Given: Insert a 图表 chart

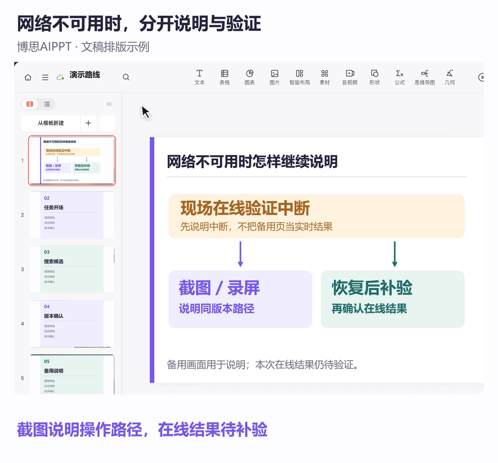Looking at the screenshot, I should (x=249, y=77).
